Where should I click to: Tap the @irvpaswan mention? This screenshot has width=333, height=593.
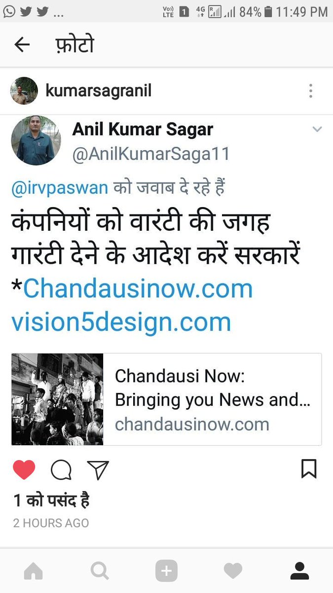(60, 189)
